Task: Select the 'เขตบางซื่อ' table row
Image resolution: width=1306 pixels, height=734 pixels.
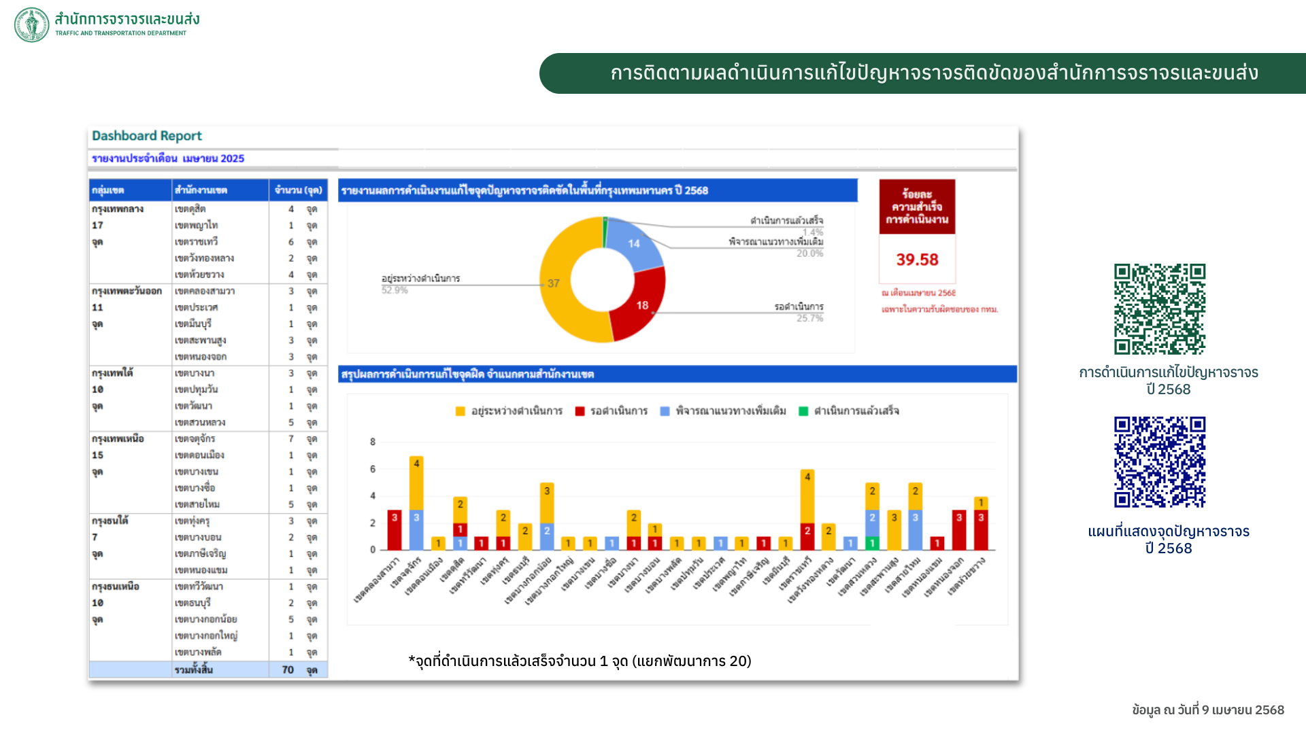Action: (250, 488)
